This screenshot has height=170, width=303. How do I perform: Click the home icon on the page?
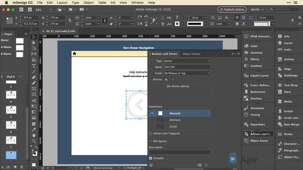tap(74, 54)
